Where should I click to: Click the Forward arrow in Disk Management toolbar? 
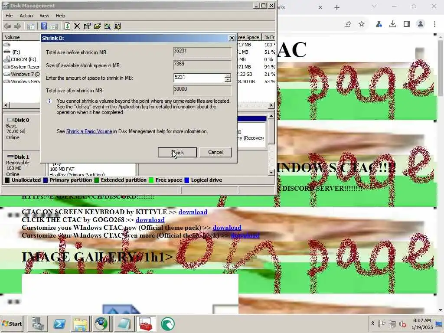point(17,26)
